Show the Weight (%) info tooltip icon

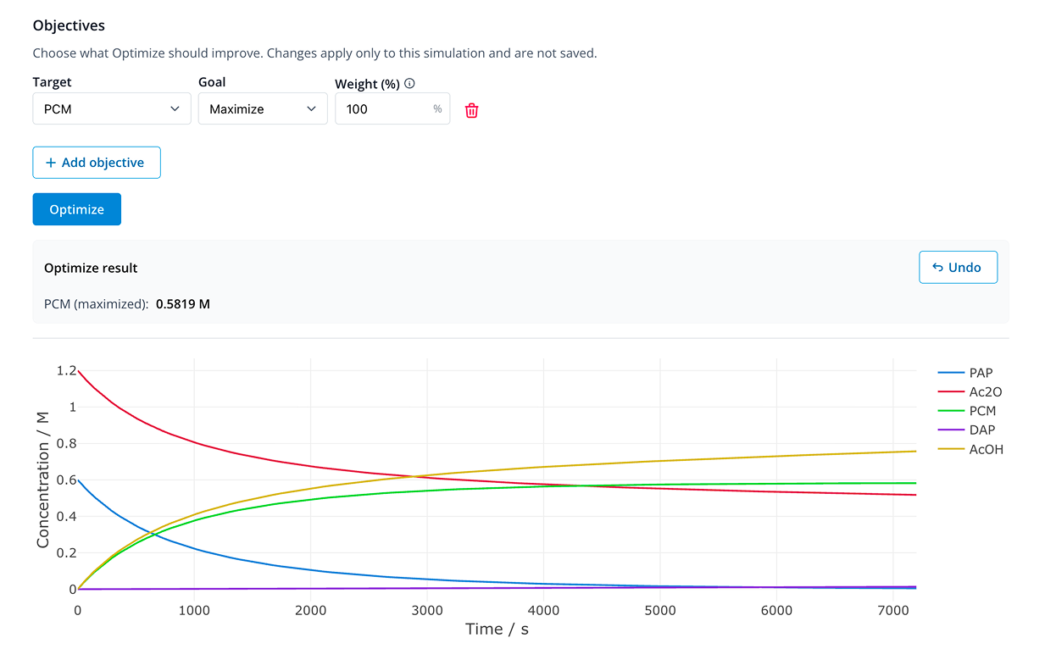[x=410, y=84]
